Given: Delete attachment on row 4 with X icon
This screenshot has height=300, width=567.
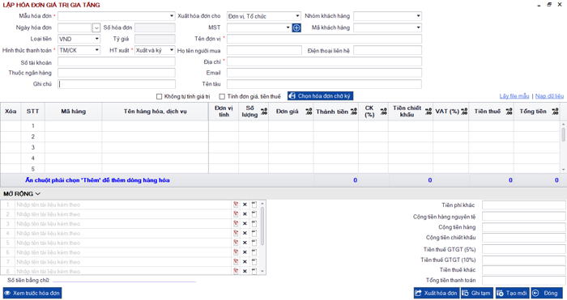Looking at the screenshot, I should 245,233.
